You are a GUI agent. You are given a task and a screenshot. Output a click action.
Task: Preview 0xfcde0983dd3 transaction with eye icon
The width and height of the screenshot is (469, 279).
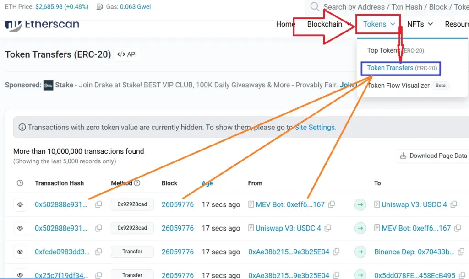point(20,252)
